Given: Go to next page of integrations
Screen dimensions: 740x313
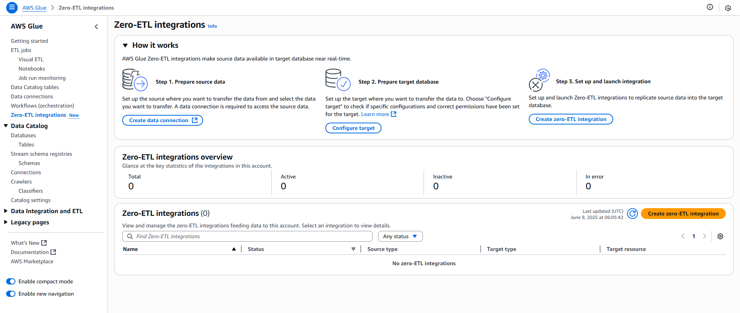Looking at the screenshot, I should point(705,236).
